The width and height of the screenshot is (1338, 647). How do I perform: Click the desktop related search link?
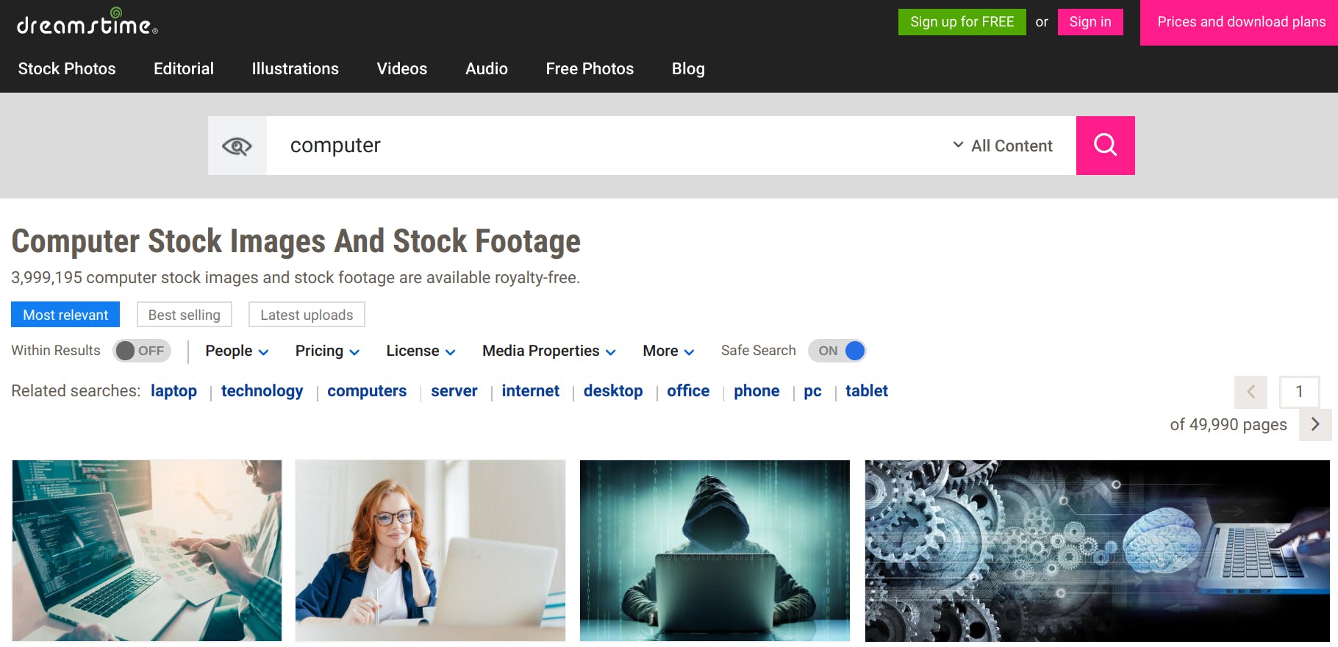(x=613, y=391)
